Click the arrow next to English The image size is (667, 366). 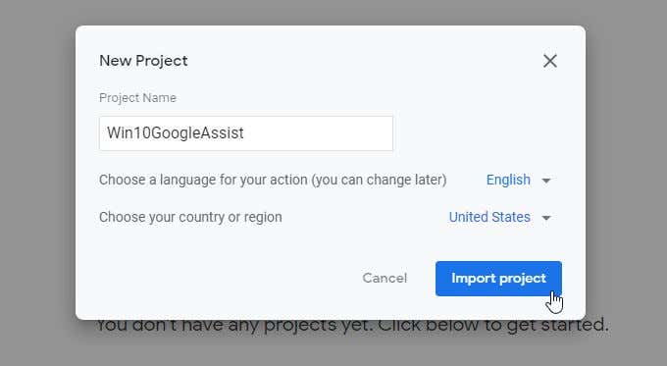point(546,181)
